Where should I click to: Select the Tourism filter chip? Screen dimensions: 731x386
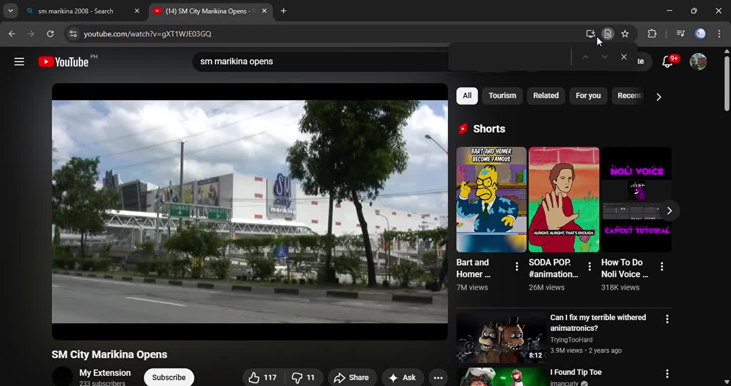coord(502,96)
